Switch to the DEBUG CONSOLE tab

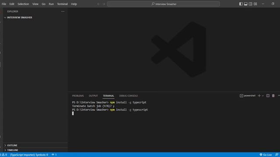(x=128, y=96)
